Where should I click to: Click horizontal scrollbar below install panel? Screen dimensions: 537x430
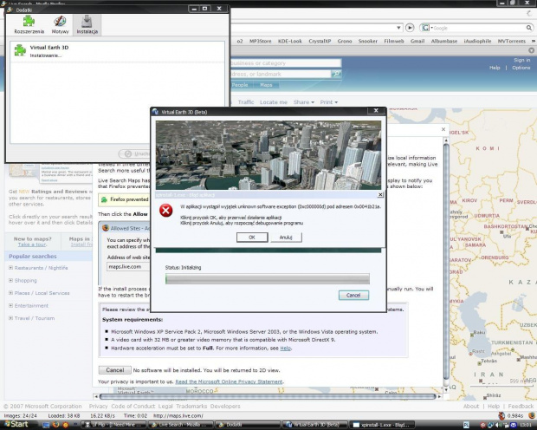pyautogui.click(x=268, y=396)
